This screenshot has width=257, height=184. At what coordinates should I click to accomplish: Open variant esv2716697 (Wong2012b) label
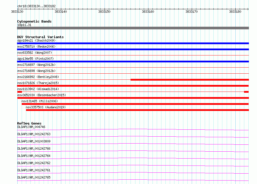pos(36,65)
